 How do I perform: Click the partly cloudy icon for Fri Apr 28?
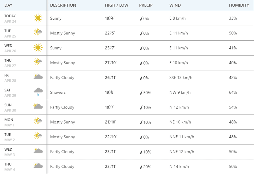[x=38, y=77]
